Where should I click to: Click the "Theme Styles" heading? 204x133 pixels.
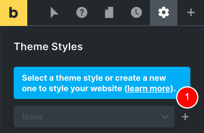coord(48,47)
